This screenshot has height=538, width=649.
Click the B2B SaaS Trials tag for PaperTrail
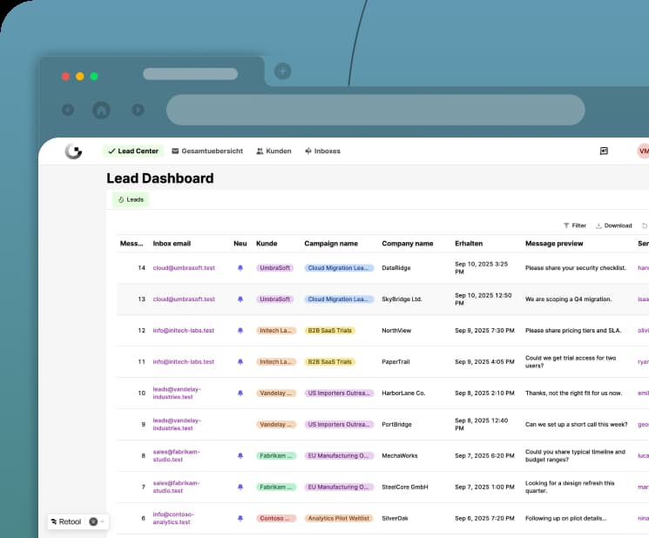click(x=330, y=362)
